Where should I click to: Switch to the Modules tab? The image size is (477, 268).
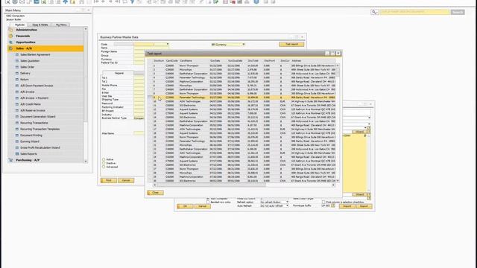coord(20,25)
